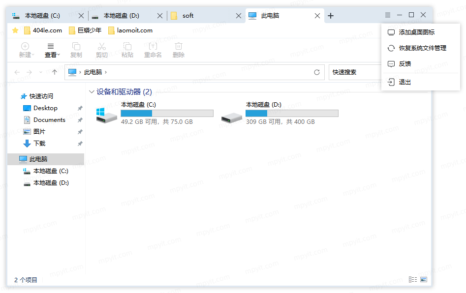Go forward with the right arrow
Viewport: 466px width, 293px height.
click(x=29, y=72)
